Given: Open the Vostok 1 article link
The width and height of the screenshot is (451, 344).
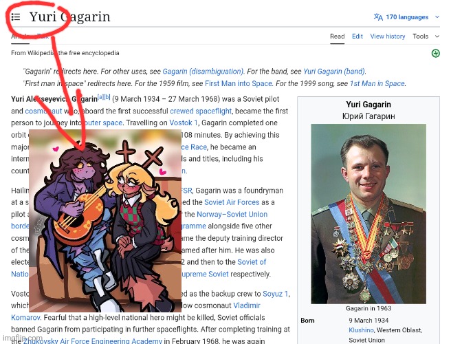Looking at the screenshot, I should pos(184,123).
